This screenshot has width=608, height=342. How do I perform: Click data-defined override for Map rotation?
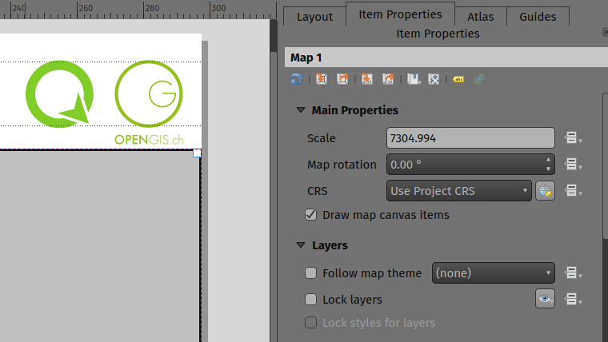coord(572,165)
